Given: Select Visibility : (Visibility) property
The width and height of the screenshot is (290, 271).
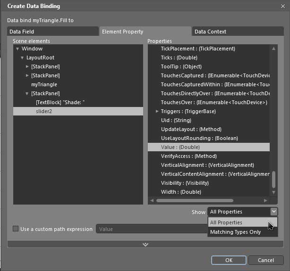Looking at the screenshot, I should [209, 183].
